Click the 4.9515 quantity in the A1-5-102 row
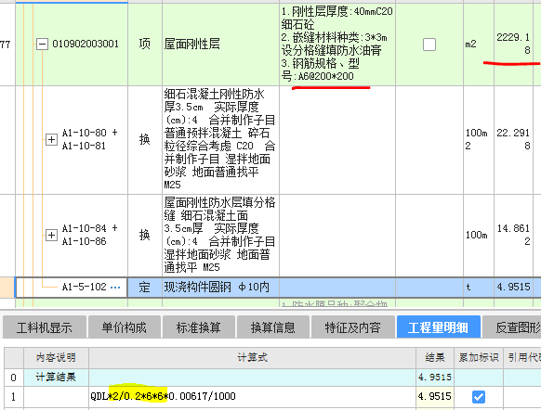The width and height of the screenshot is (541, 410). 513,288
